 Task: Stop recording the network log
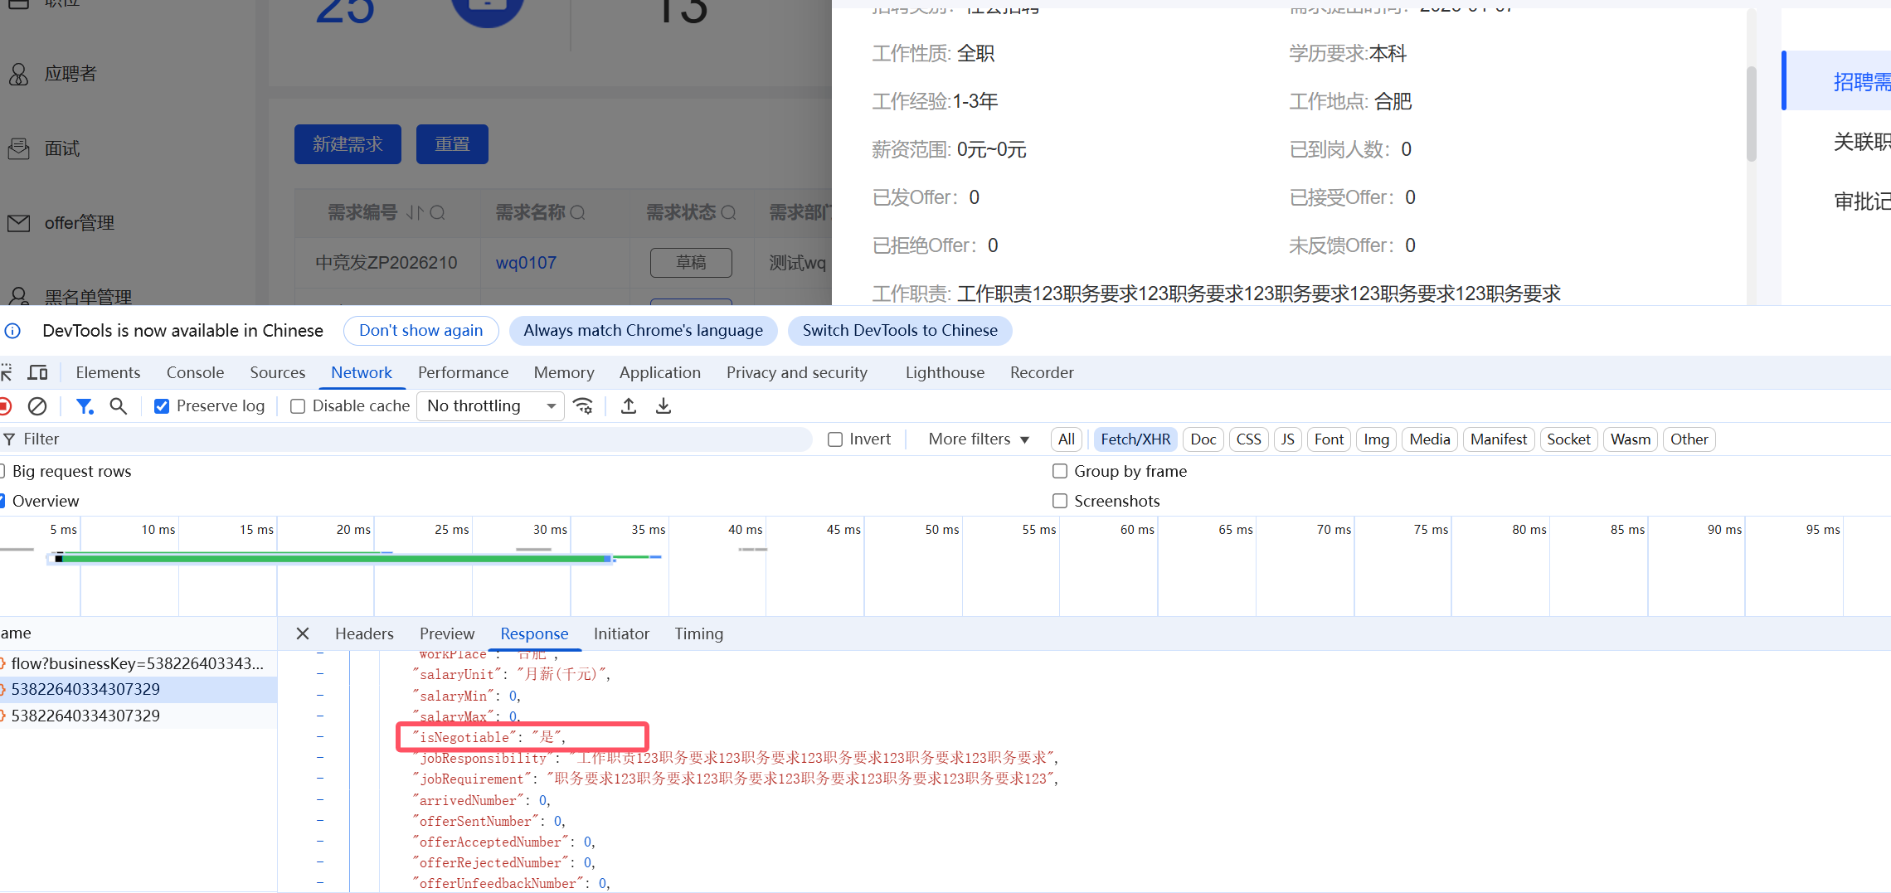[5, 405]
